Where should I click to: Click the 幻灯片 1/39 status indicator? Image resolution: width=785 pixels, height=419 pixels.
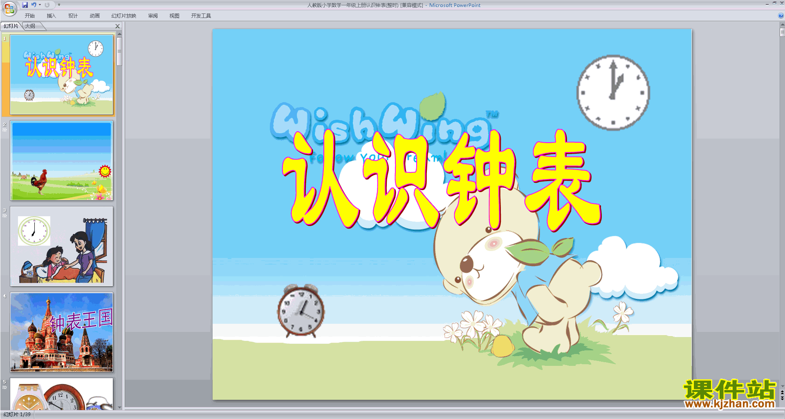(x=17, y=415)
